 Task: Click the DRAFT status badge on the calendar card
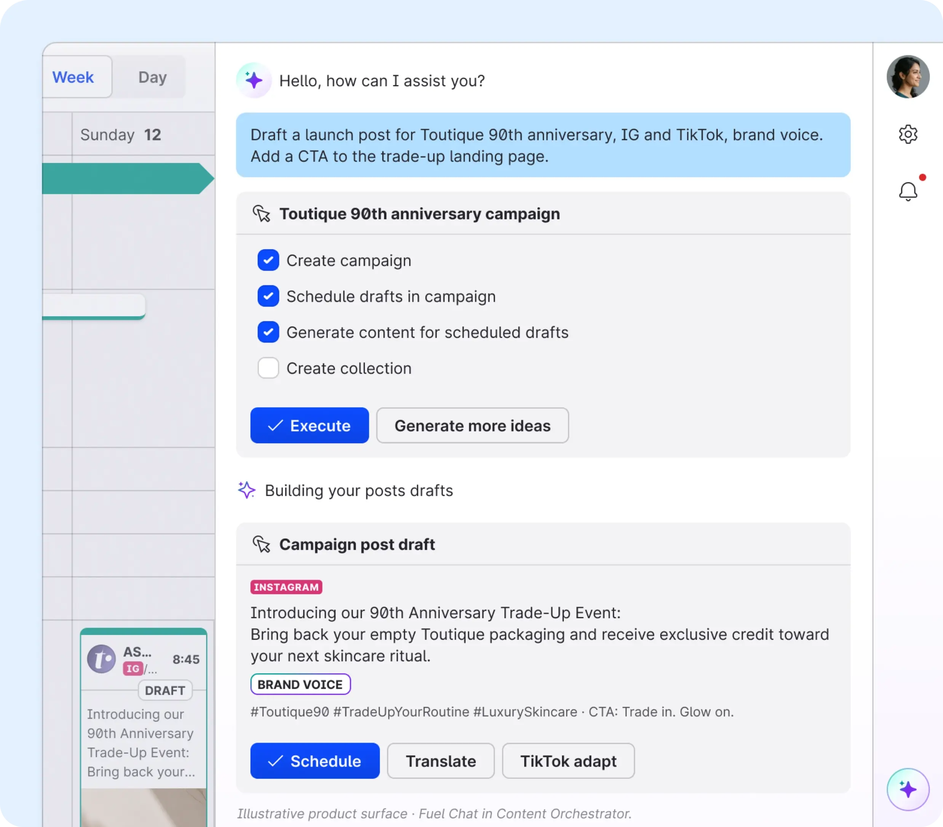coord(165,690)
